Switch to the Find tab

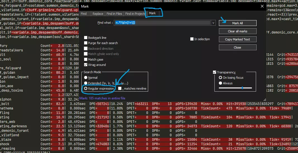(x=84, y=14)
